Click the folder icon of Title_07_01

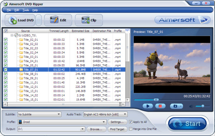[x=21, y=70]
